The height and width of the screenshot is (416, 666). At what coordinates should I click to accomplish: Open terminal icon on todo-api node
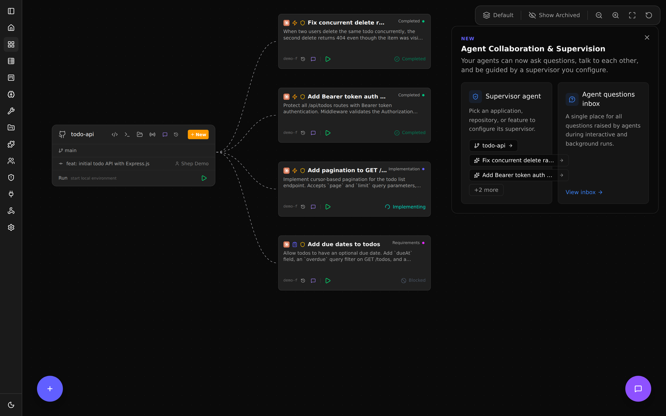coord(127,135)
